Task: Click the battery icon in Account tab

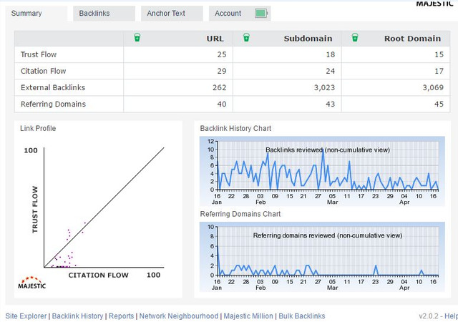Action: tap(261, 13)
